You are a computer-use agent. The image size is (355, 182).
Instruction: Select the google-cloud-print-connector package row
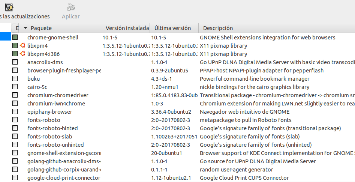(x=64, y=178)
